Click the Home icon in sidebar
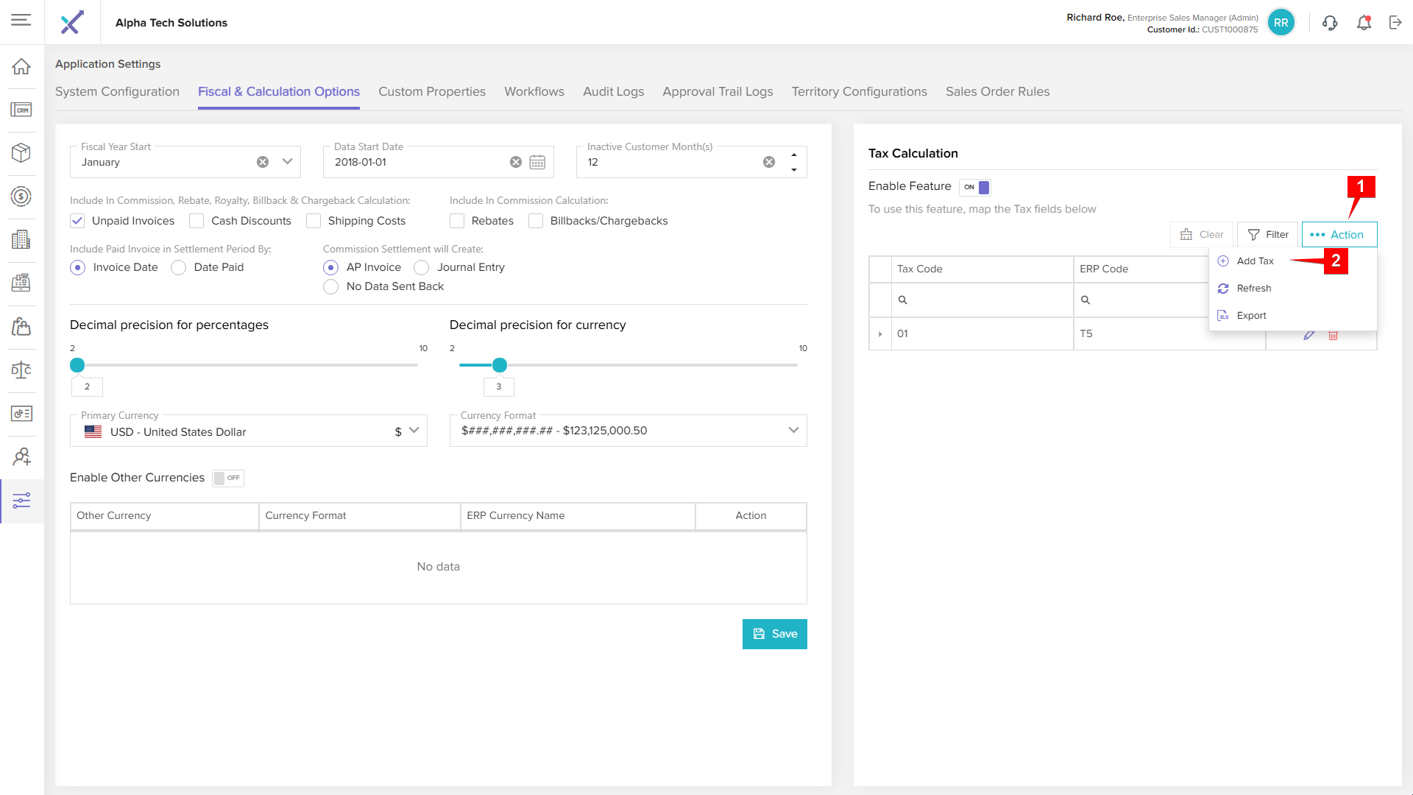The image size is (1413, 795). pyautogui.click(x=21, y=67)
